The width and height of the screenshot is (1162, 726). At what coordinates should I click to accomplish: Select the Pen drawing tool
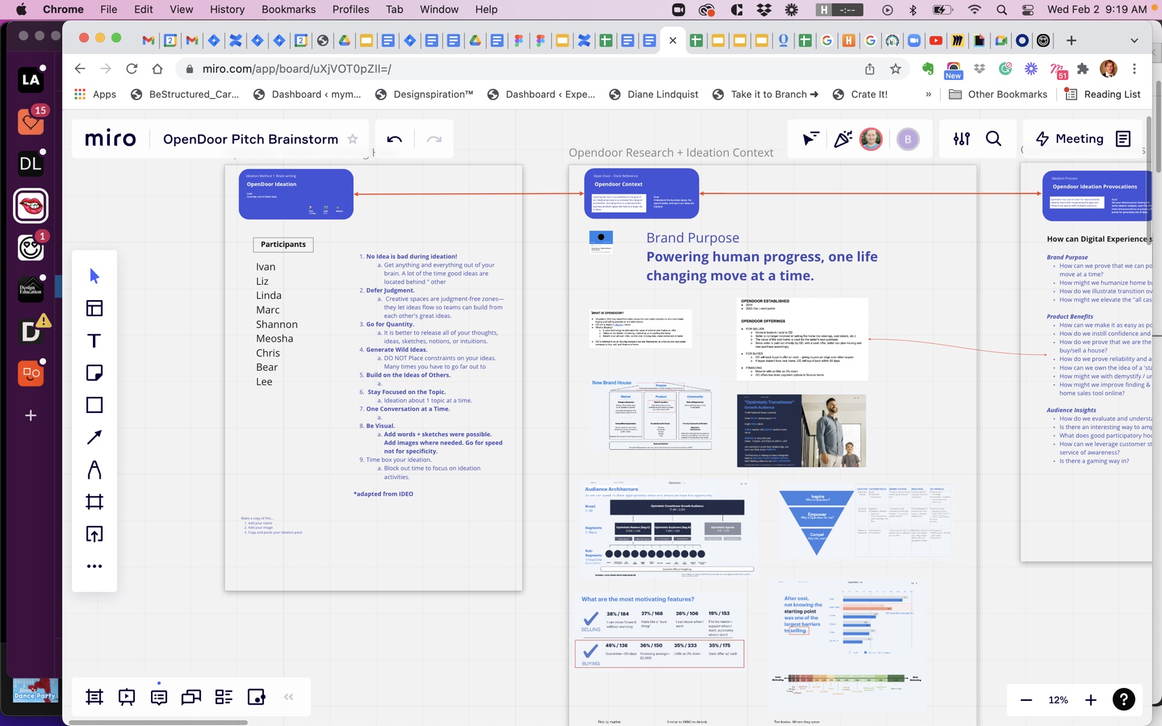pyautogui.click(x=94, y=470)
